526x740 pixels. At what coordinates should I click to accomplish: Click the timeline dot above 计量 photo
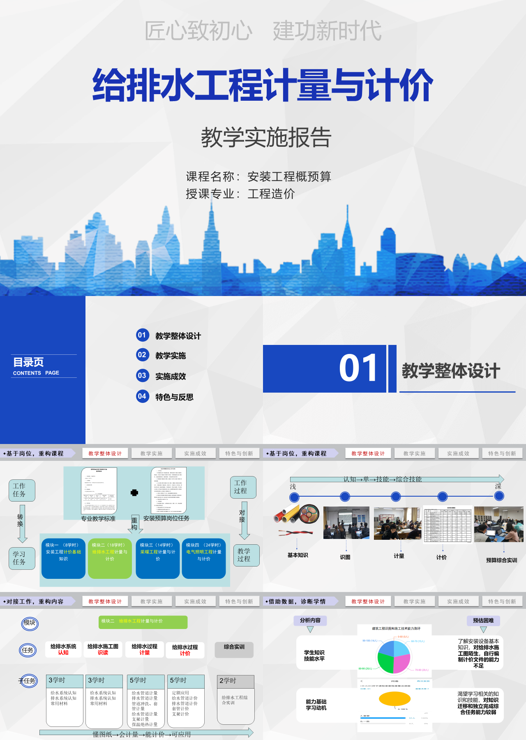pyautogui.click(x=396, y=497)
